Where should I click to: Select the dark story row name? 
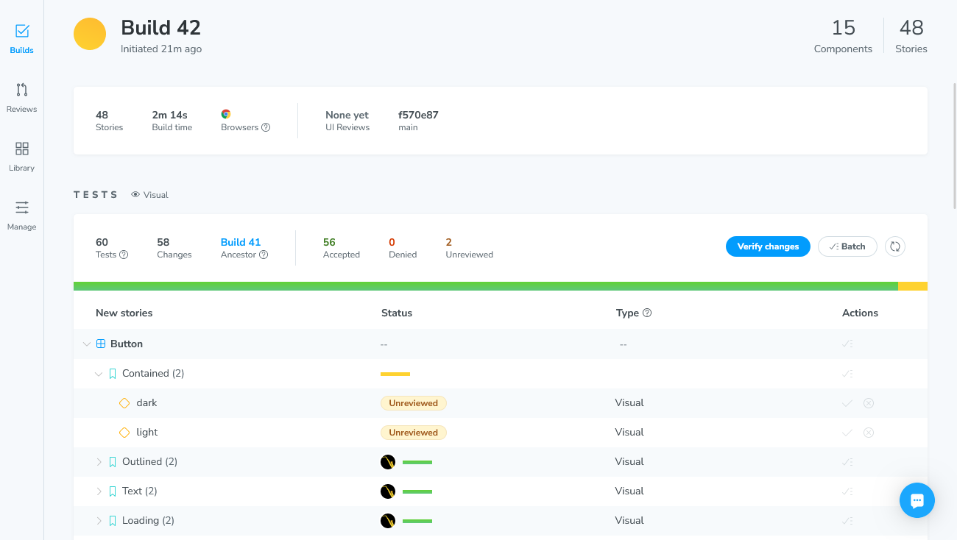pyautogui.click(x=146, y=403)
